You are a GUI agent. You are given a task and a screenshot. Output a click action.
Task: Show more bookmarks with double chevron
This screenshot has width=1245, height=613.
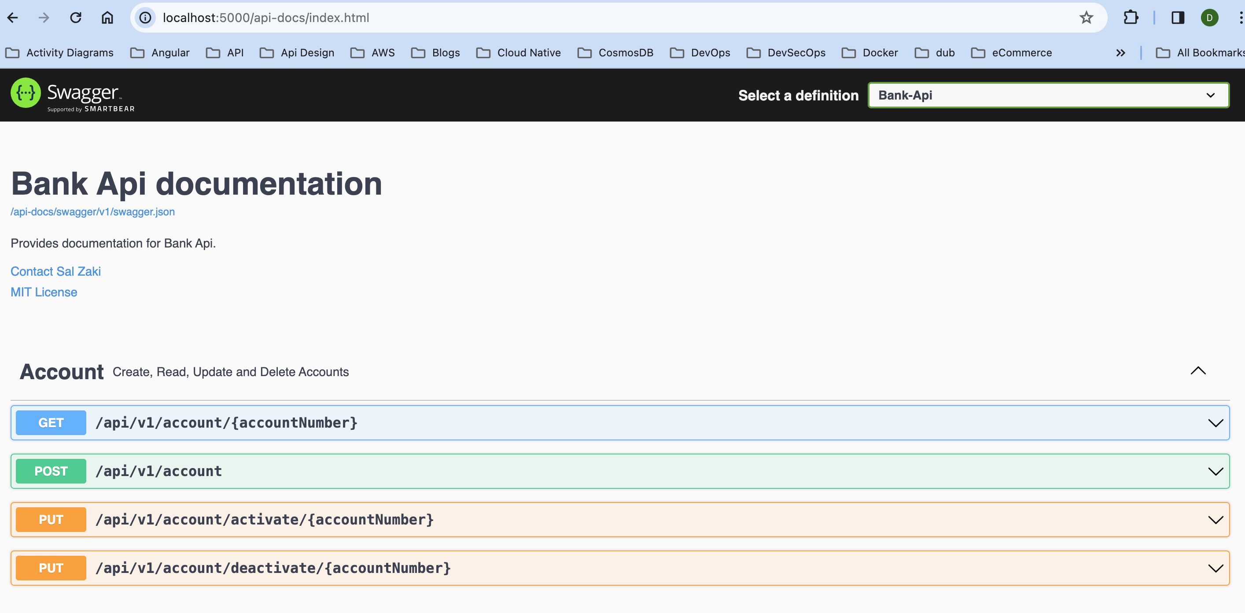[x=1120, y=53]
